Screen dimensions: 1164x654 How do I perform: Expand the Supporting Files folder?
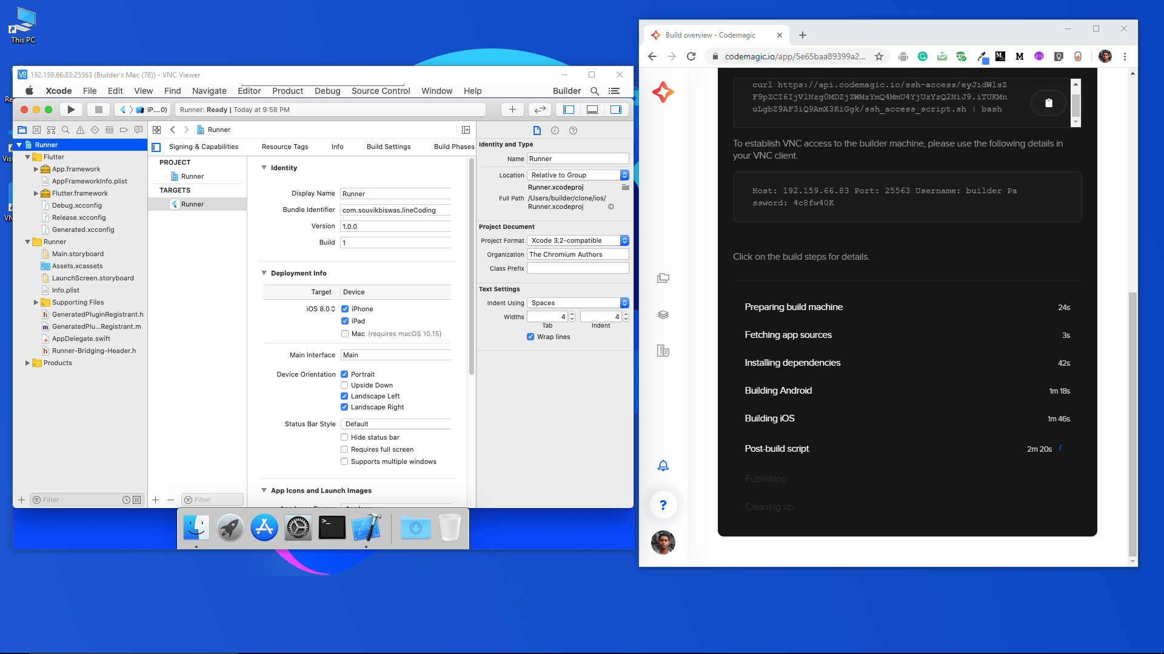coord(36,302)
